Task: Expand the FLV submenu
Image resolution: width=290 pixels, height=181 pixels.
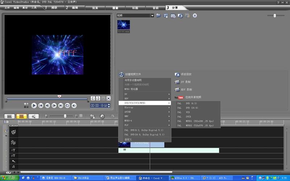Action: [x=145, y=125]
